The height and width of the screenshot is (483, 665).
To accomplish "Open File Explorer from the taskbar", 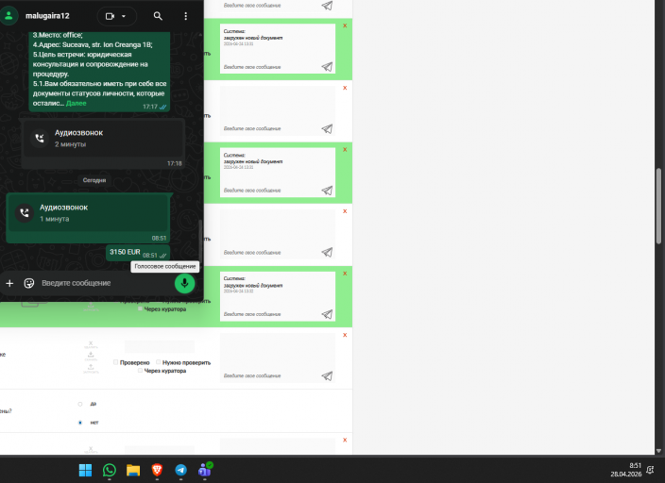I will [133, 470].
